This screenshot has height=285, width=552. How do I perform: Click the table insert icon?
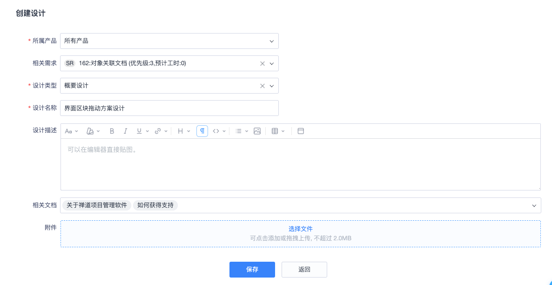click(x=275, y=131)
